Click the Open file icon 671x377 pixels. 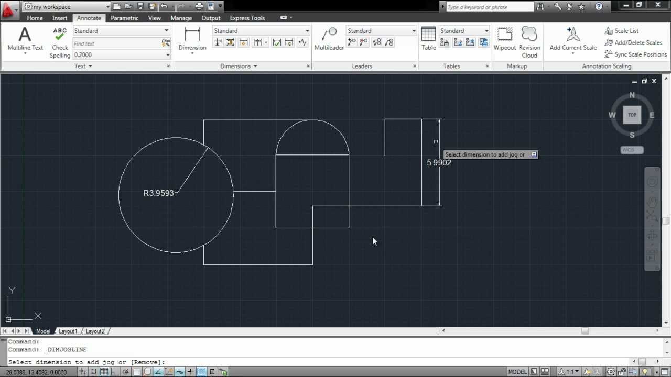128,7
